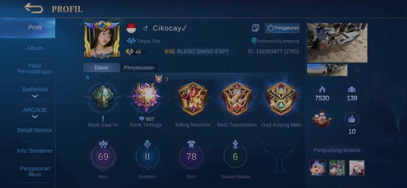Go back using the return arrow
The width and height of the screenshot is (407, 188).
click(x=34, y=8)
